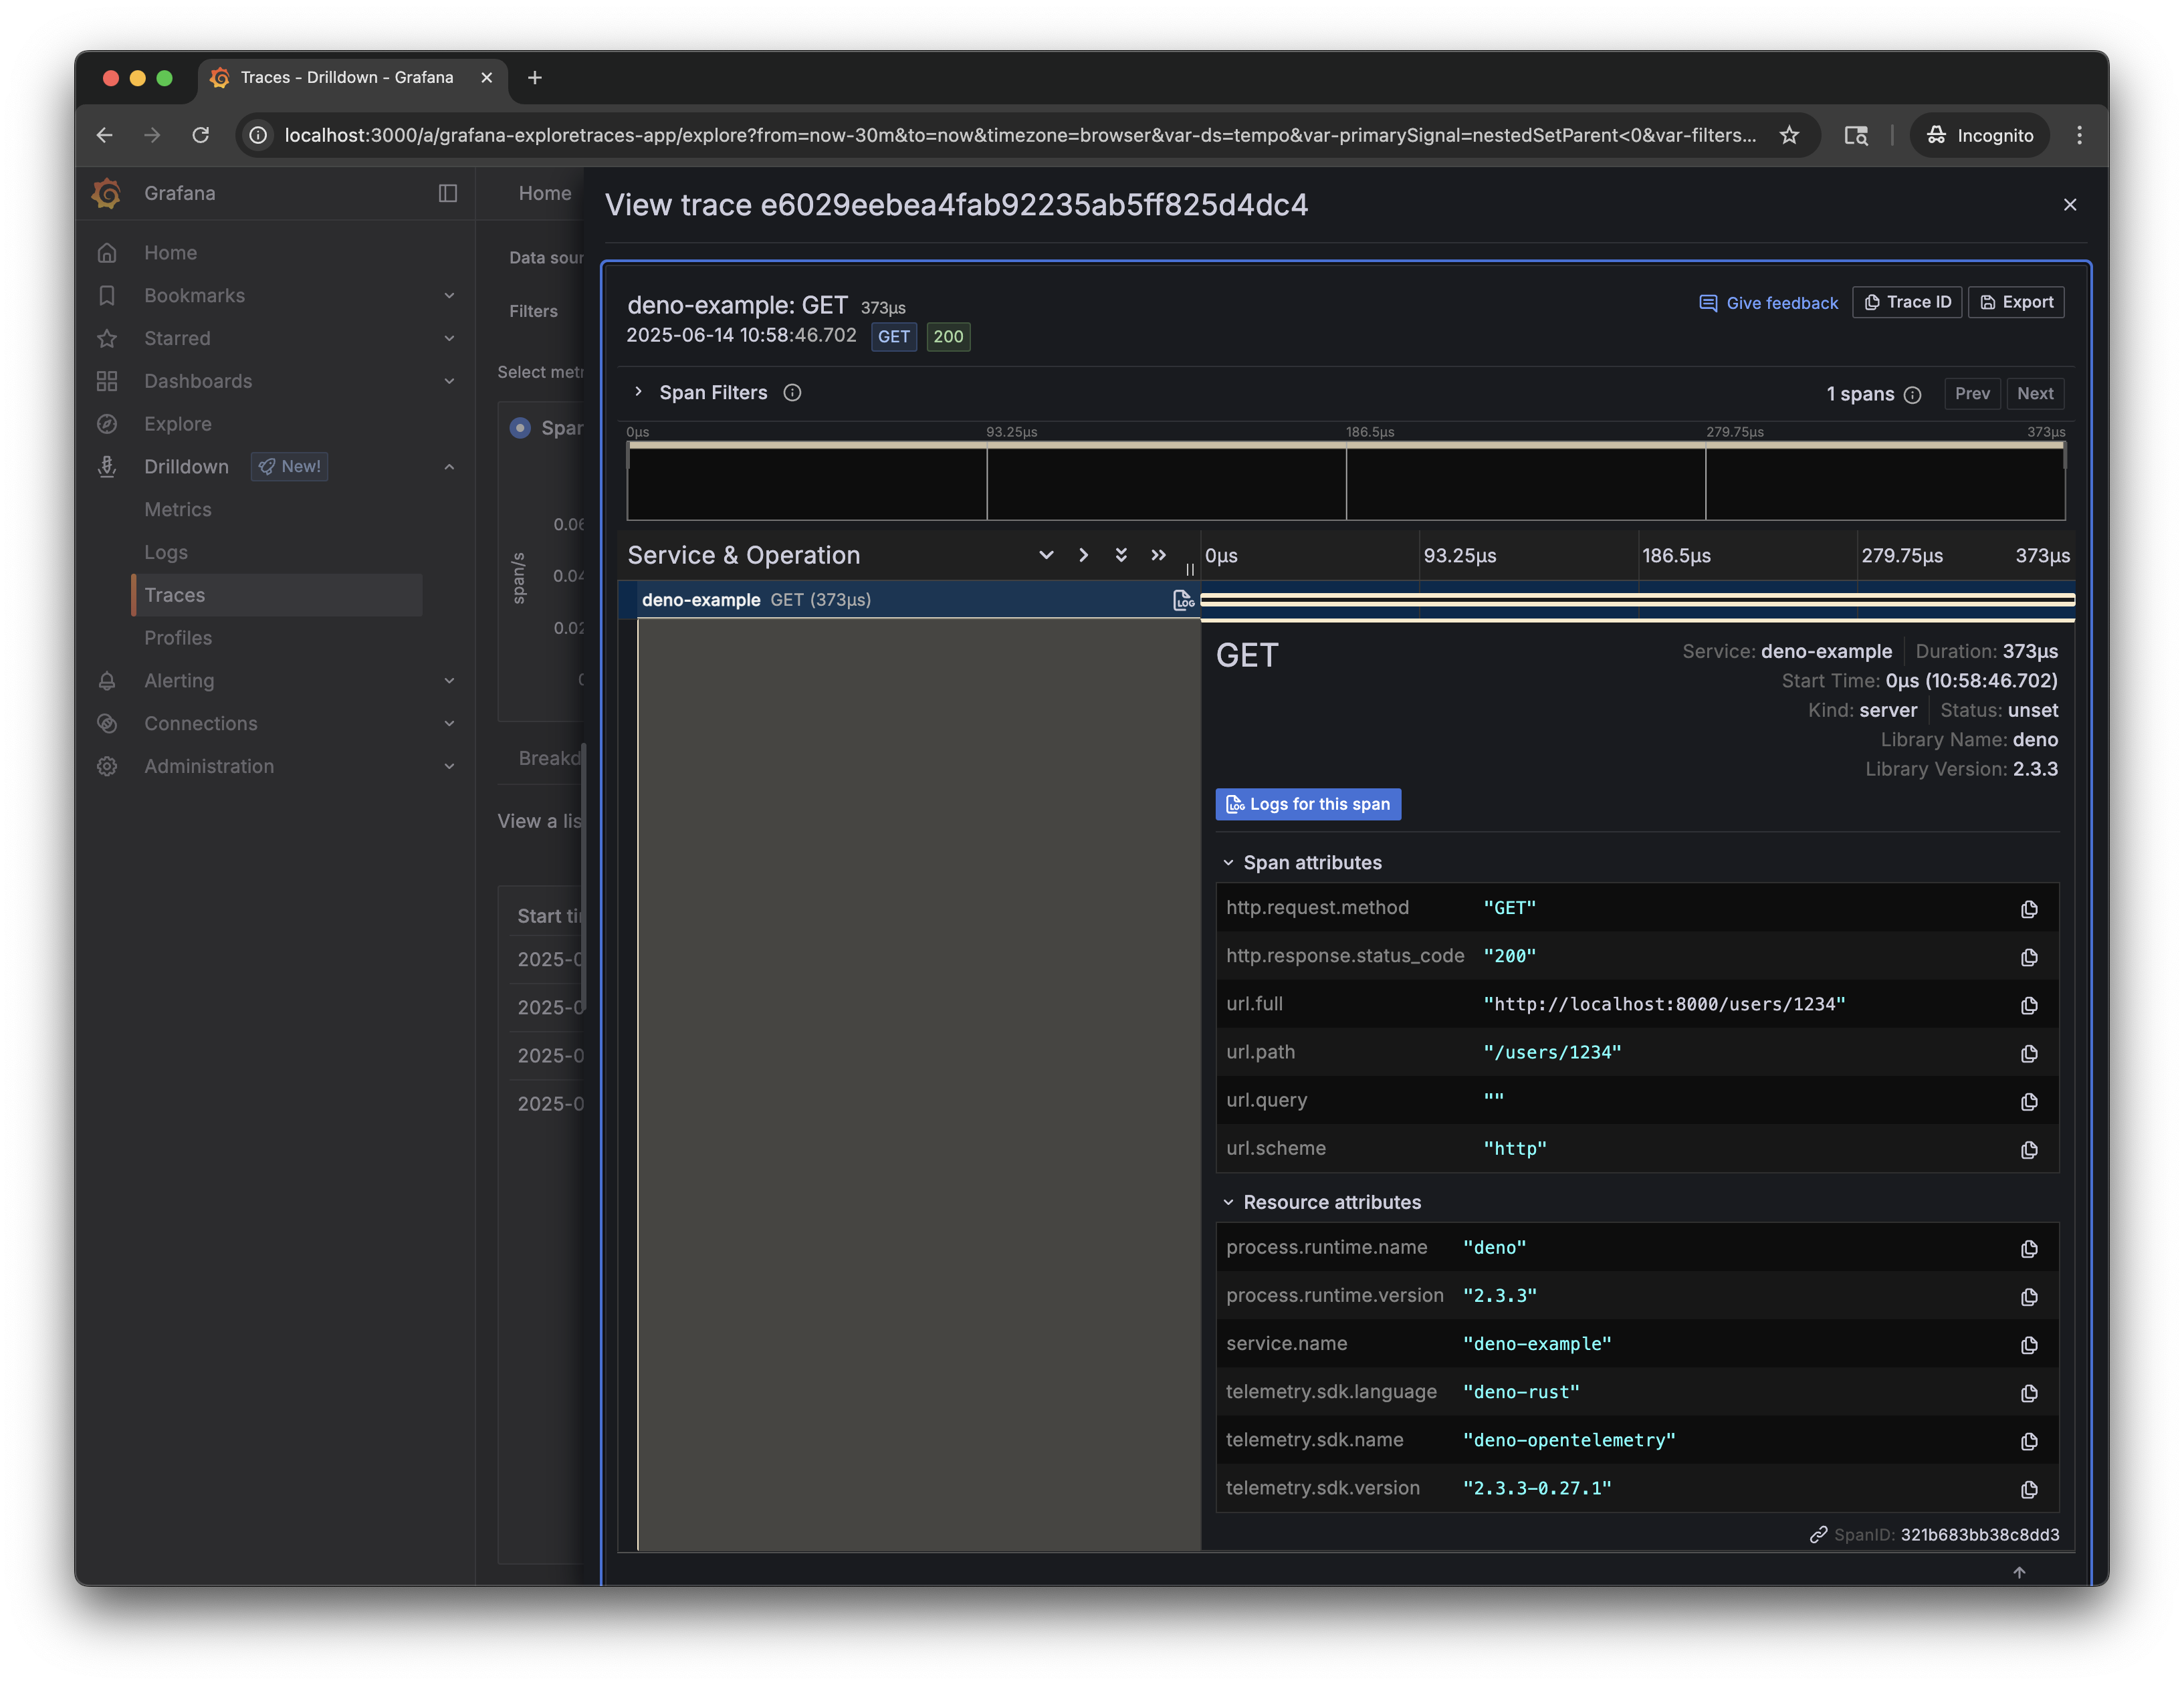
Task: Close the View trace drawer
Action: point(2069,205)
